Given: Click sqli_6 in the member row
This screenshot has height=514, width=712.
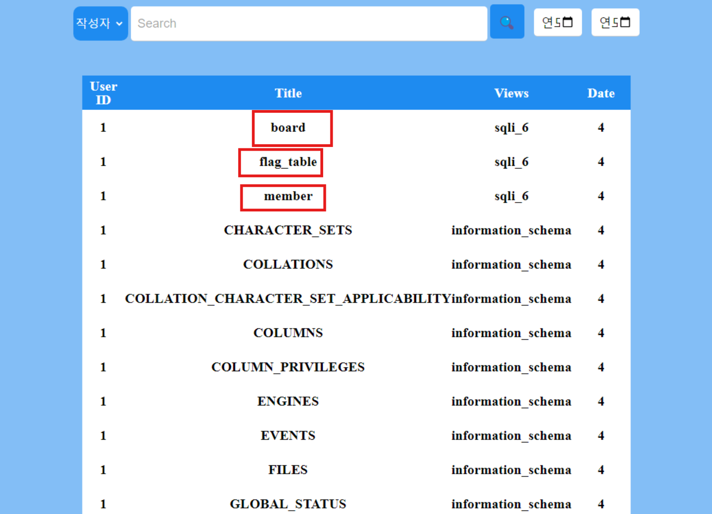Looking at the screenshot, I should point(511,196).
